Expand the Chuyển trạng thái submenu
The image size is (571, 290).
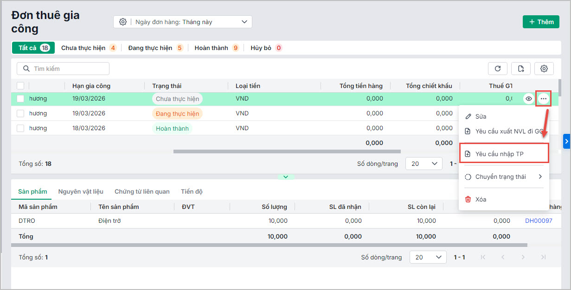tap(504, 177)
